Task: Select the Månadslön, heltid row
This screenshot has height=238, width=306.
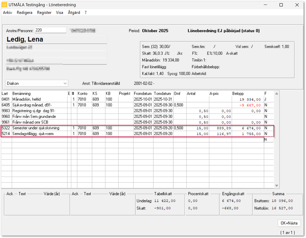Action: click(x=26, y=99)
